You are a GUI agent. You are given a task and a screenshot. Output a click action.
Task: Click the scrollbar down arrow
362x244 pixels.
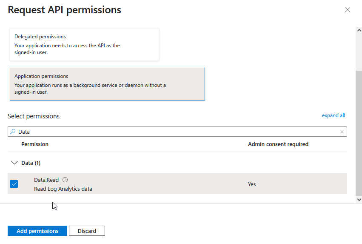pos(359,199)
